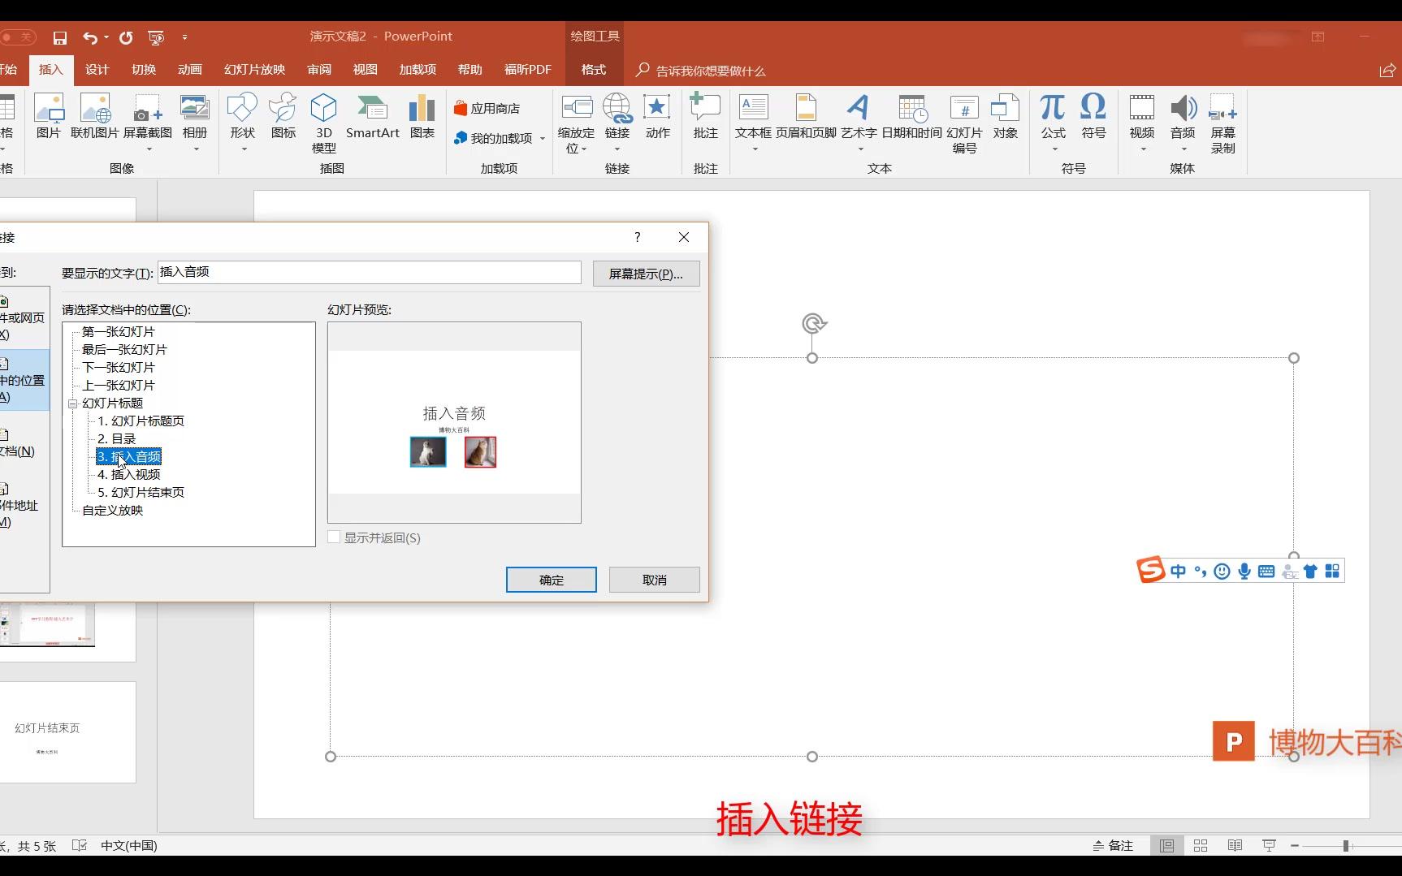This screenshot has height=876, width=1402.
Task: Select slide 2. 目录
Action: 117,439
